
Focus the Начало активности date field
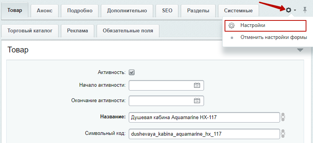click(x=166, y=85)
